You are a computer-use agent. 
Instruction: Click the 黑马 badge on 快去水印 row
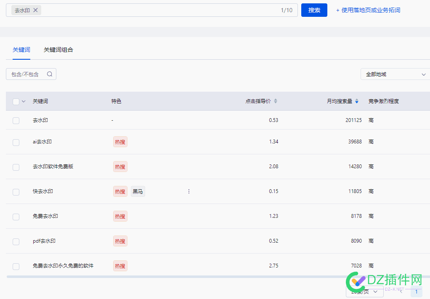(138, 191)
